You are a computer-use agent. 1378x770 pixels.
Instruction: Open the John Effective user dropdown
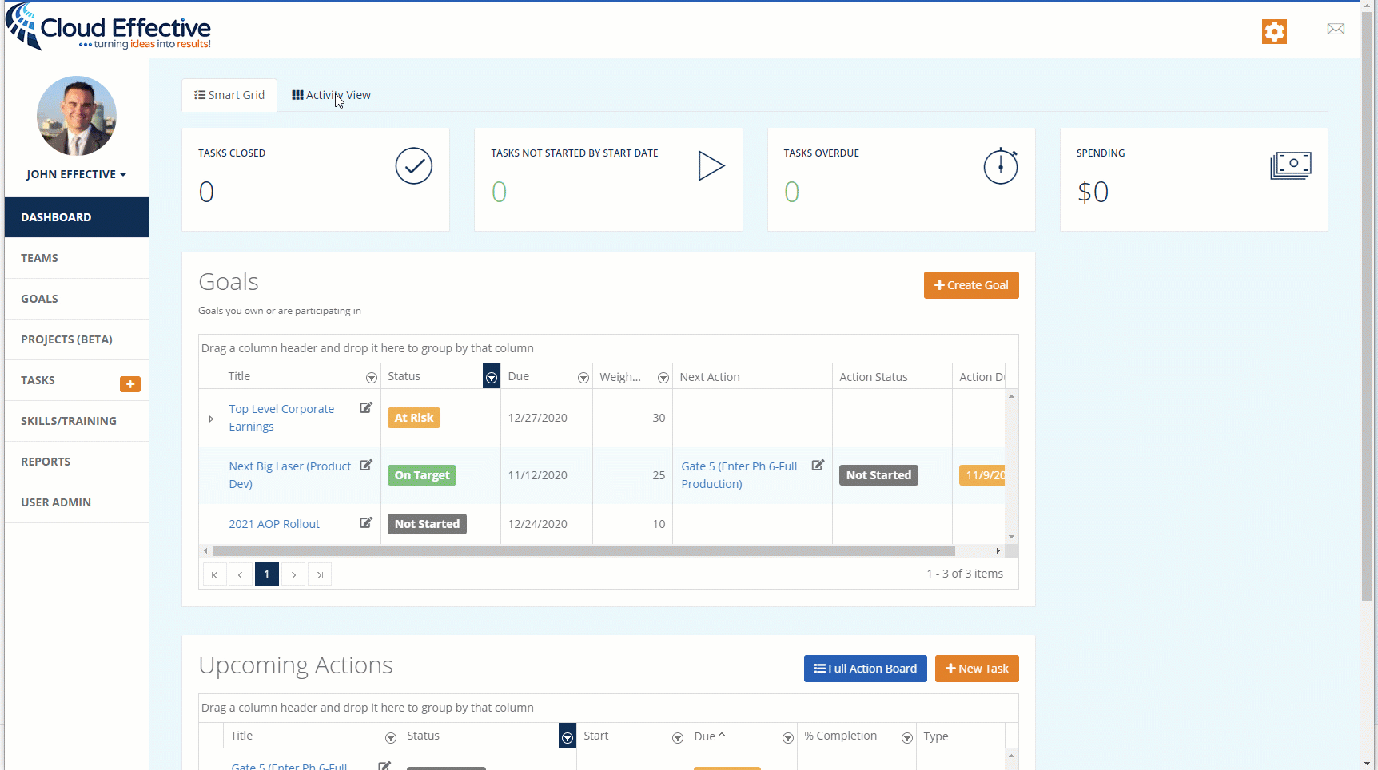click(x=76, y=174)
